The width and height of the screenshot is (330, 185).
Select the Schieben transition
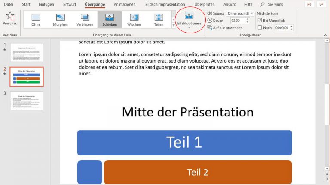110,19
